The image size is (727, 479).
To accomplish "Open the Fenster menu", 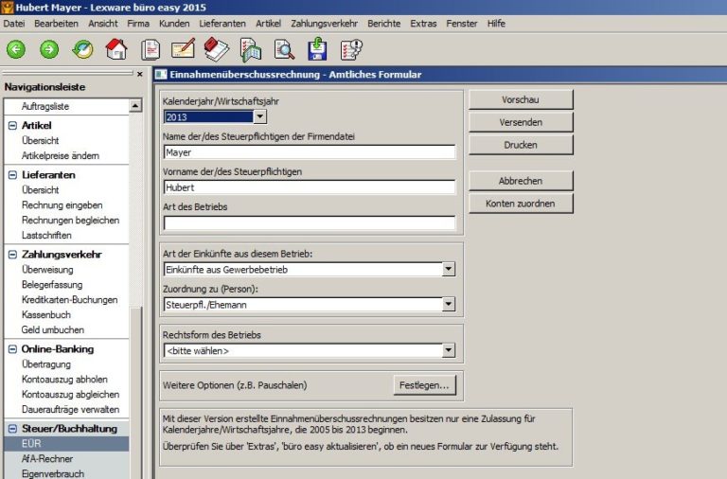I will tap(462, 23).
